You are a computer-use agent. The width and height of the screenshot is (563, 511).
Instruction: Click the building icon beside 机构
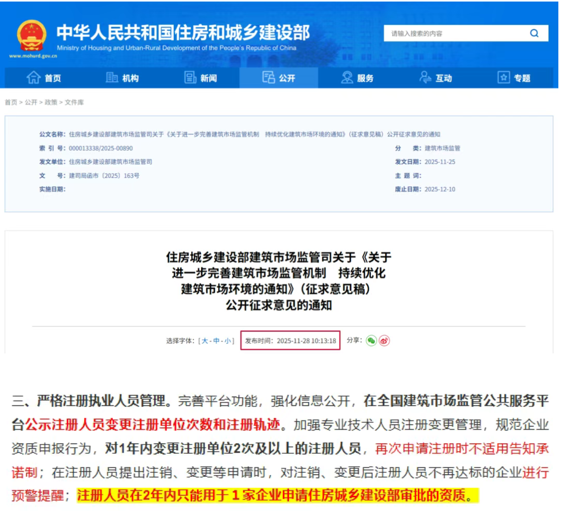tap(112, 78)
